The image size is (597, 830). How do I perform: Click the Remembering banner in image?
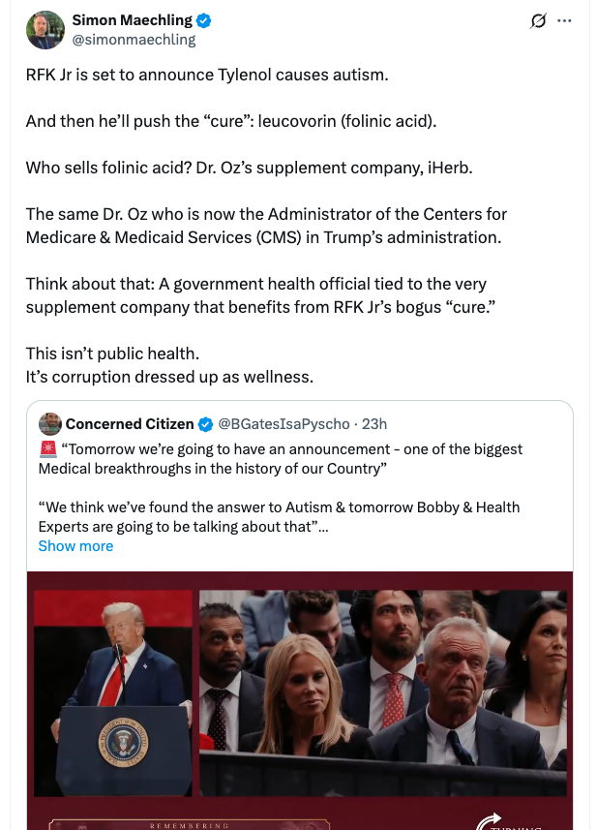click(x=190, y=824)
